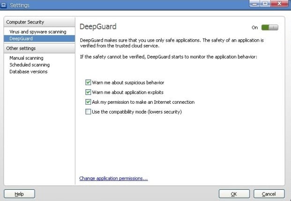Click the Help button
The width and height of the screenshot is (291, 201).
tap(19, 194)
